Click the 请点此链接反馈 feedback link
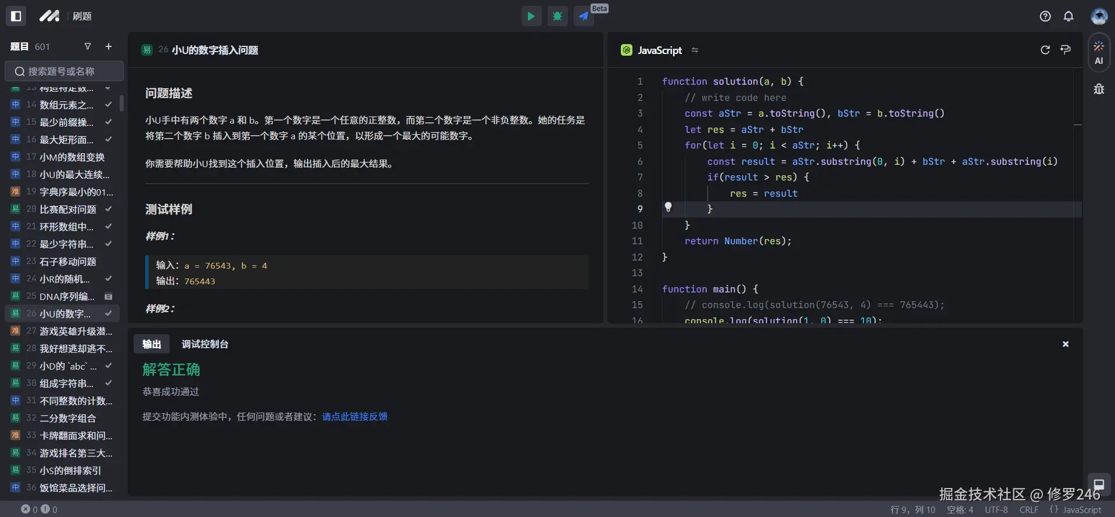1115x517 pixels. (x=355, y=417)
